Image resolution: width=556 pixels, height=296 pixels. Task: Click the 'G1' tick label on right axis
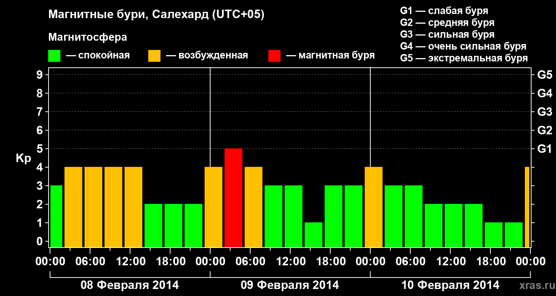pyautogui.click(x=545, y=149)
